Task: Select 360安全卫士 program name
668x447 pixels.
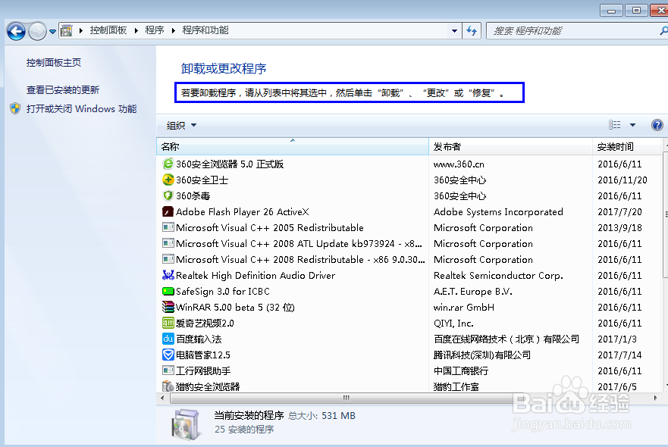Action: tap(202, 180)
